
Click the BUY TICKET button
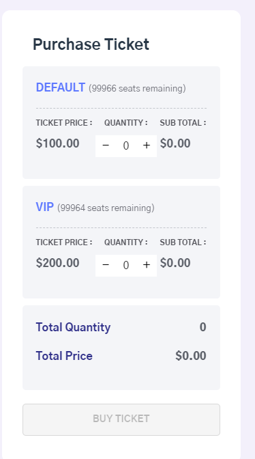pos(121,419)
